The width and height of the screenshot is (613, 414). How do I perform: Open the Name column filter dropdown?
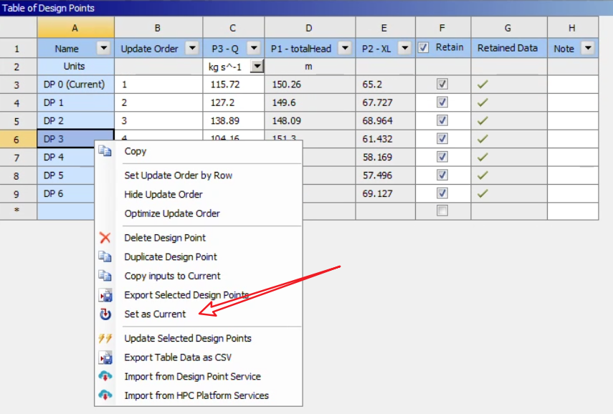click(x=103, y=49)
